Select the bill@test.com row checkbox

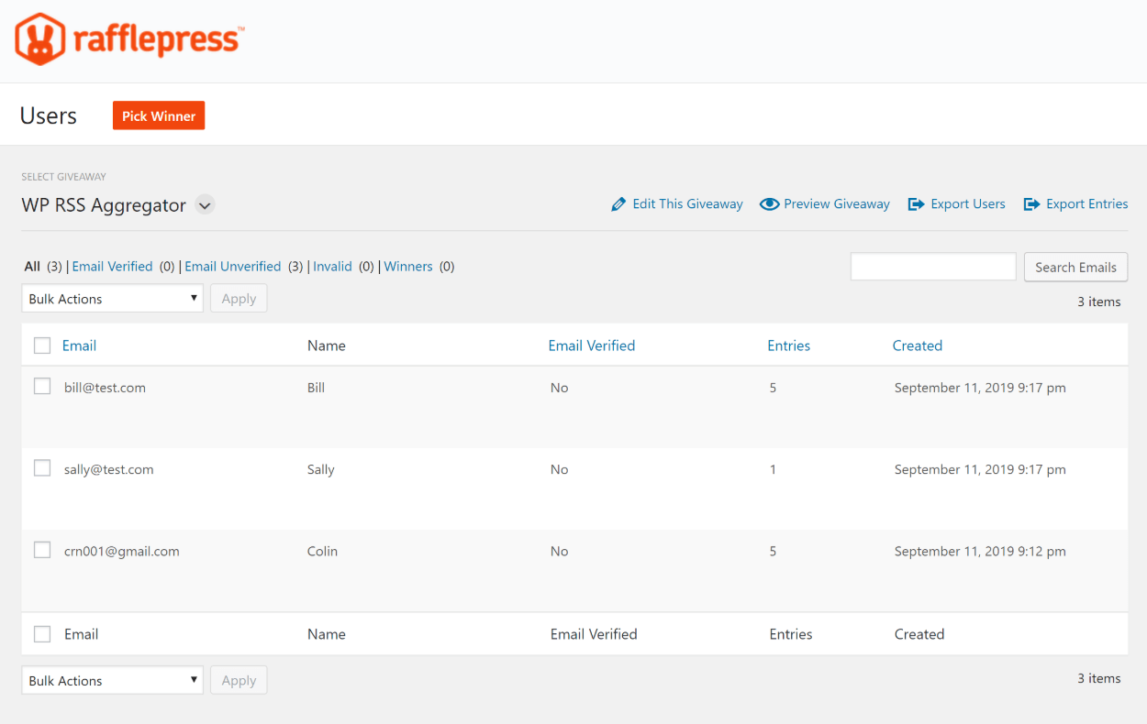point(42,387)
